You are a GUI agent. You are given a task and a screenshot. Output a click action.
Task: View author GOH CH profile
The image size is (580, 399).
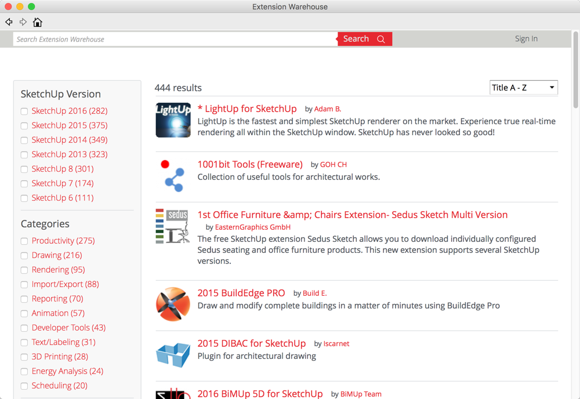point(333,165)
